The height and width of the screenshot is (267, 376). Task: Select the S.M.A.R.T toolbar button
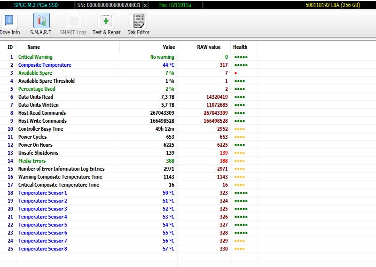41,24
